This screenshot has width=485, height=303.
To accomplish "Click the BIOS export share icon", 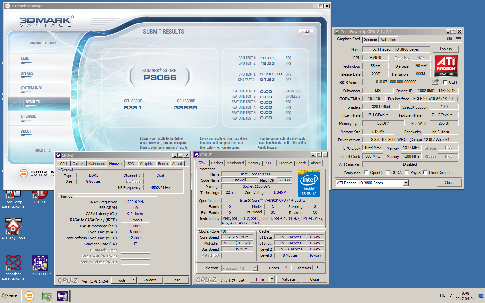I will pos(435,82).
